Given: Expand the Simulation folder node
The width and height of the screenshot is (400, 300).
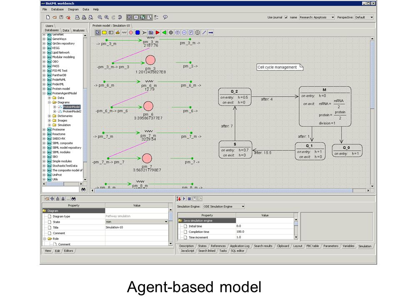Looking at the screenshot, I should click(49, 125).
